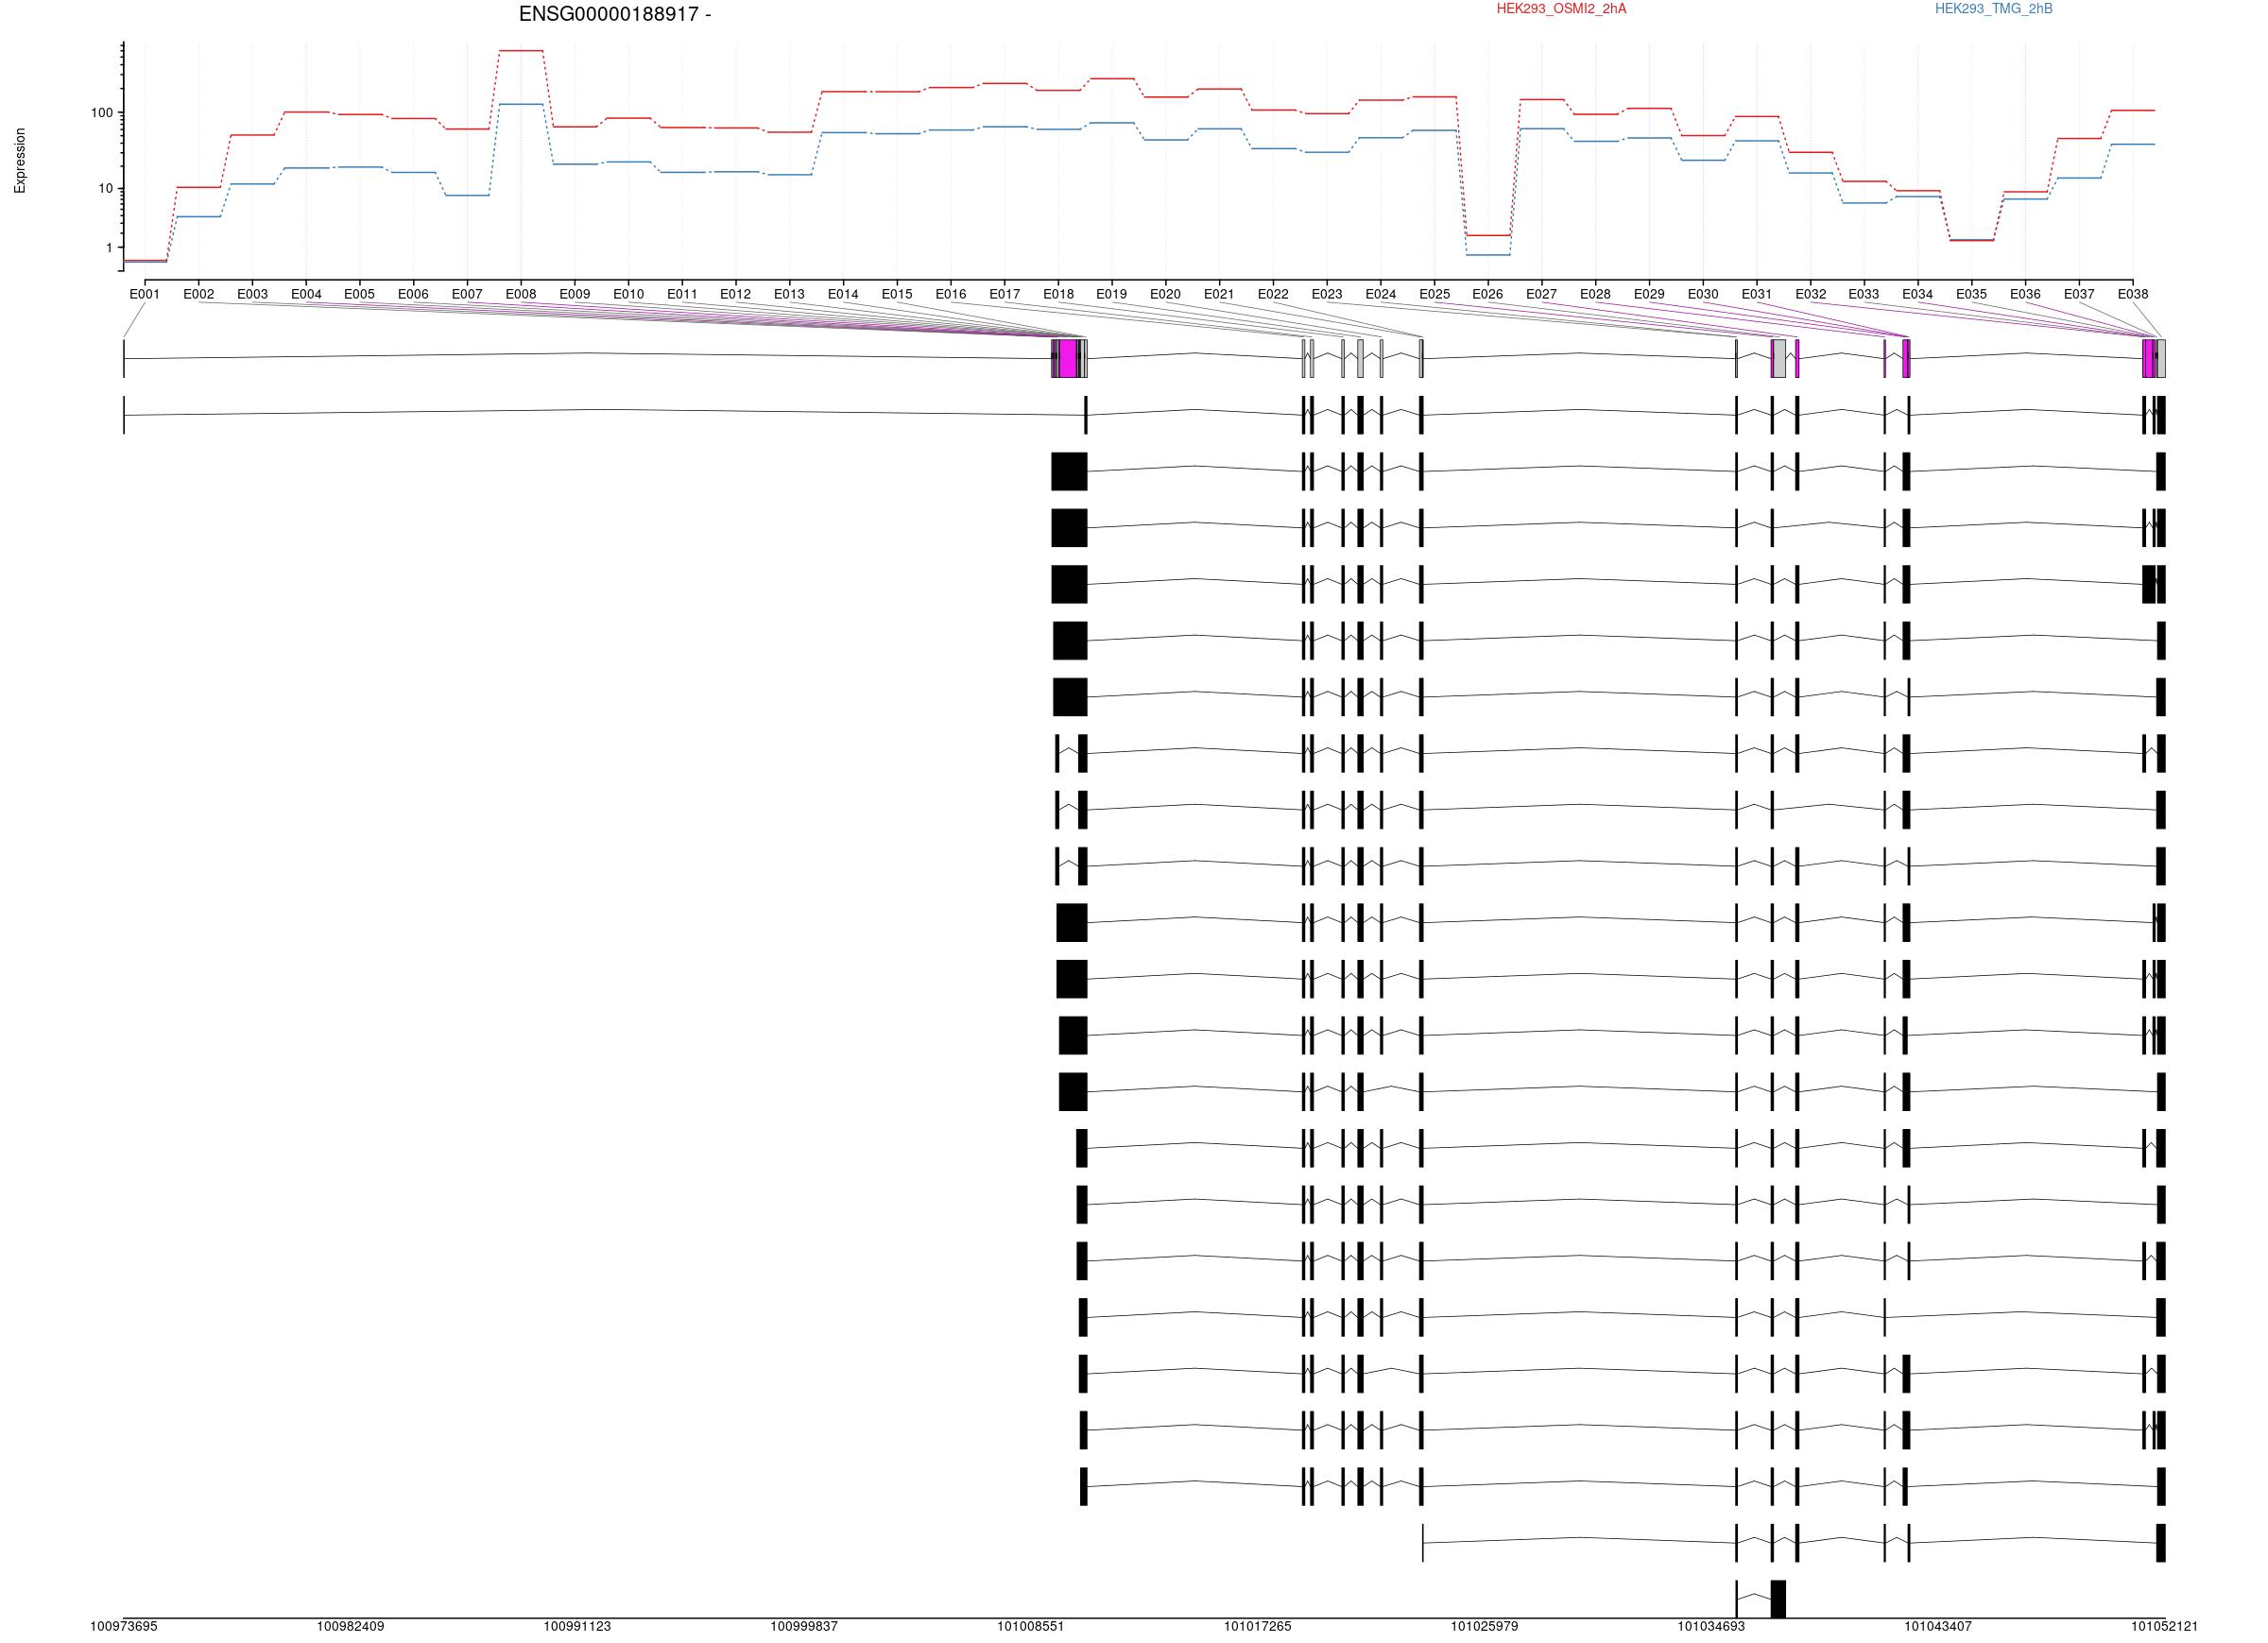The height and width of the screenshot is (1643, 2268).
Task: Click the y-axis tick label 10
Action: point(106,189)
